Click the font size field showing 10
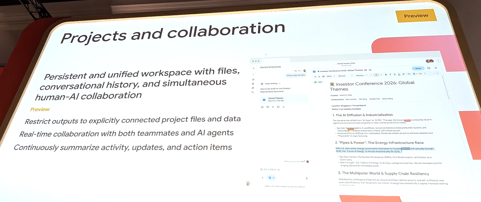 [376, 75]
